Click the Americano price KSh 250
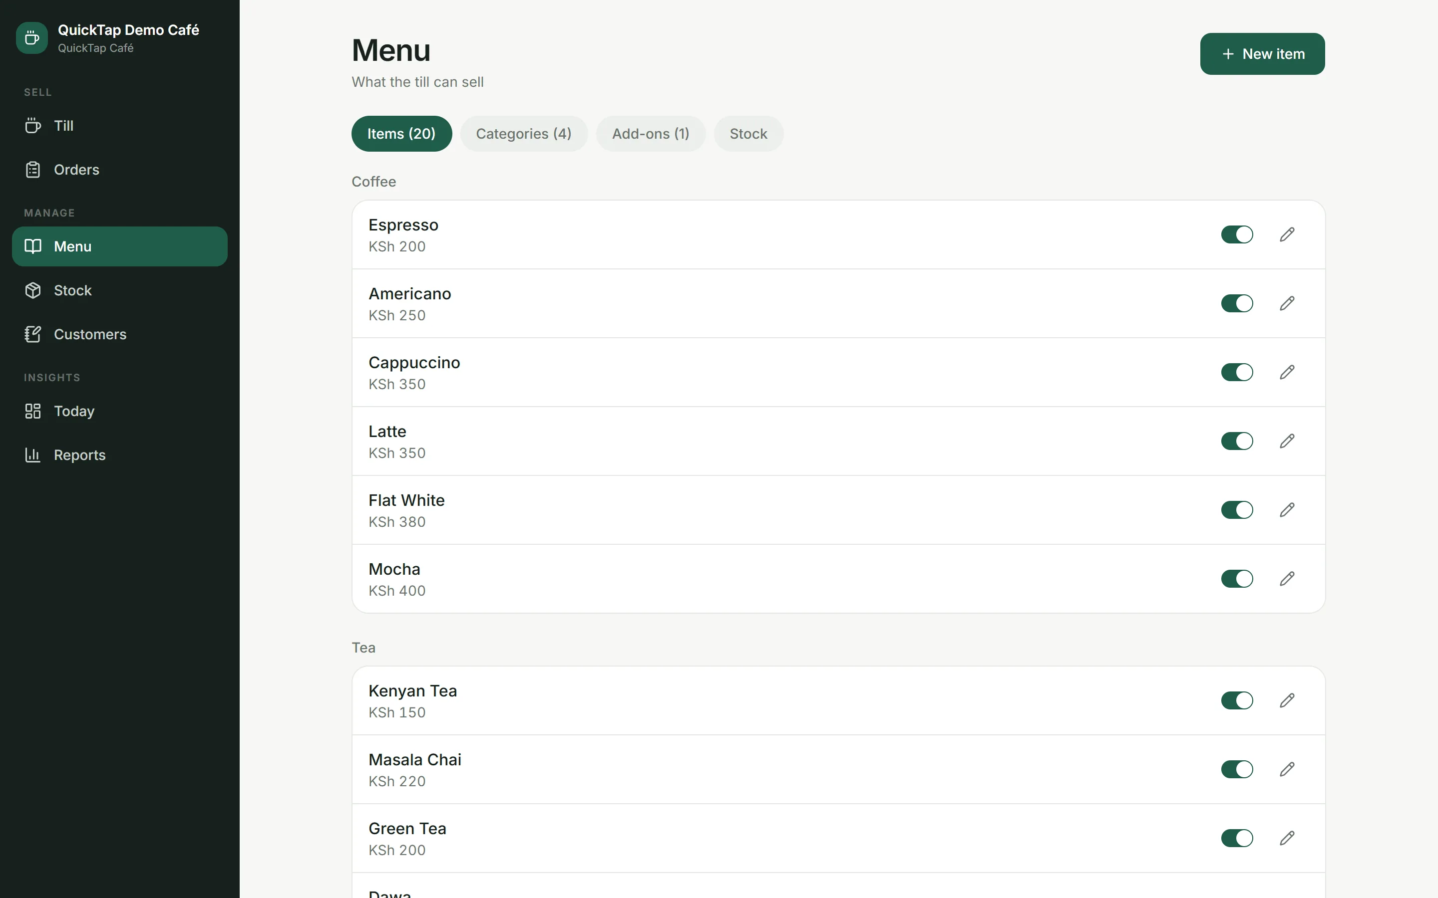This screenshot has width=1438, height=898. 397,315
